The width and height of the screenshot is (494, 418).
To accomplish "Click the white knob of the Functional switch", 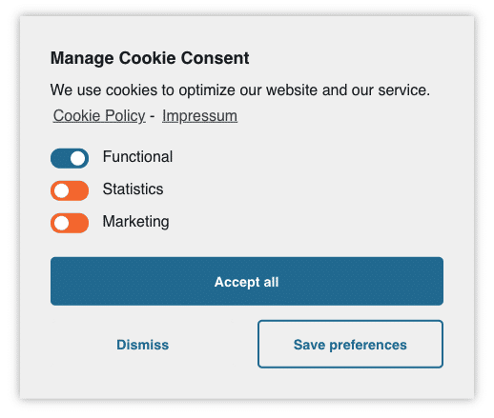I will (78, 158).
